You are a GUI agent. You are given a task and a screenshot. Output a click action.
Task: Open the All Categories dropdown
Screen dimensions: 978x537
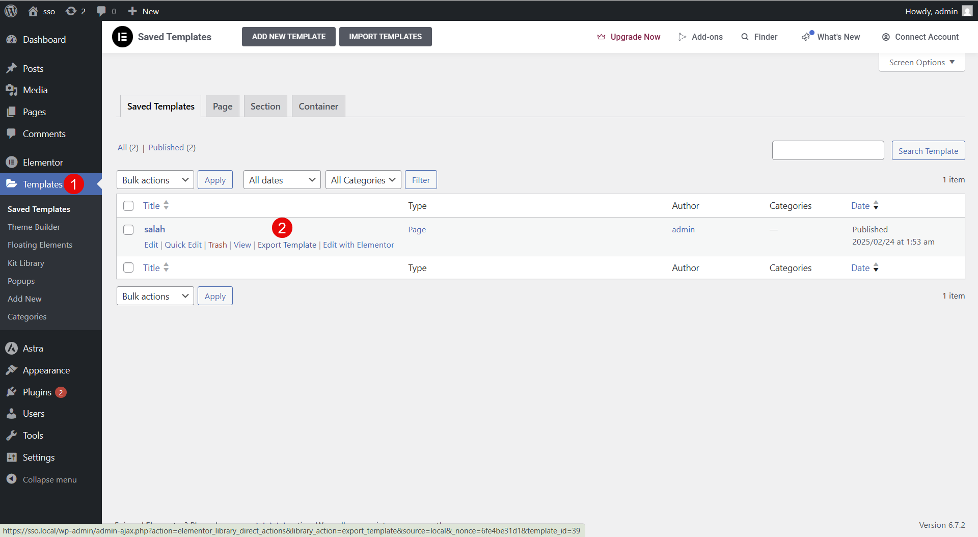[x=363, y=180]
